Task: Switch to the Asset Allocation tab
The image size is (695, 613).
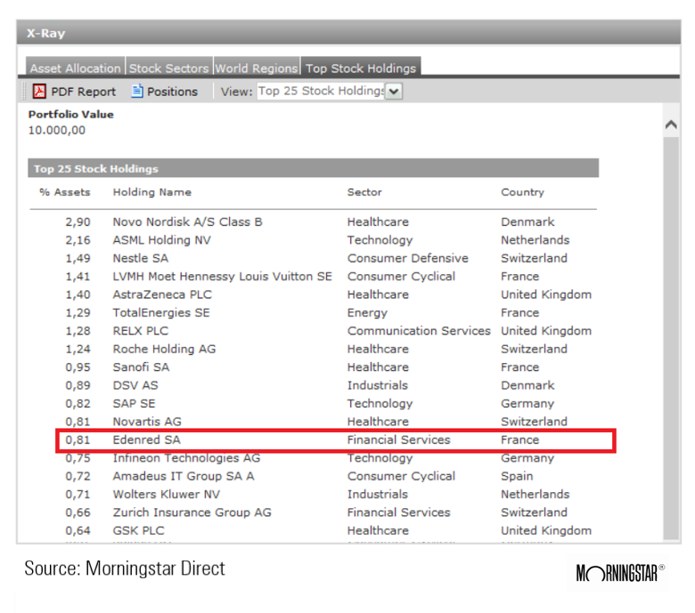Action: pos(75,68)
